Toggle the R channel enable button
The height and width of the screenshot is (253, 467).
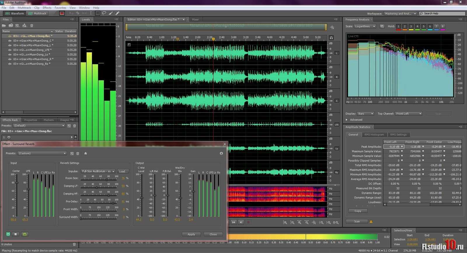pyautogui.click(x=337, y=77)
